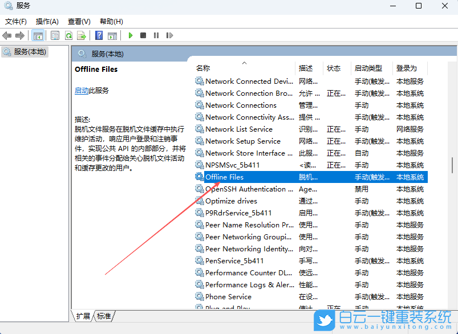Viewport: 458px width, 334px height.
Task: Pause the service using the pause icon
Action: [x=157, y=35]
